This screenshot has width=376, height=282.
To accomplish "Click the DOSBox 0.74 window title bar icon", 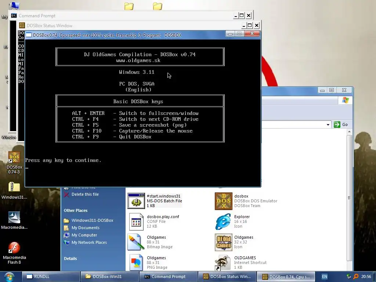I will pyautogui.click(x=29, y=35).
